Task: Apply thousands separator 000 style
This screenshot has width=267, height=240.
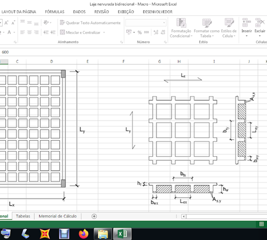Action: pyautogui.click(x=146, y=33)
